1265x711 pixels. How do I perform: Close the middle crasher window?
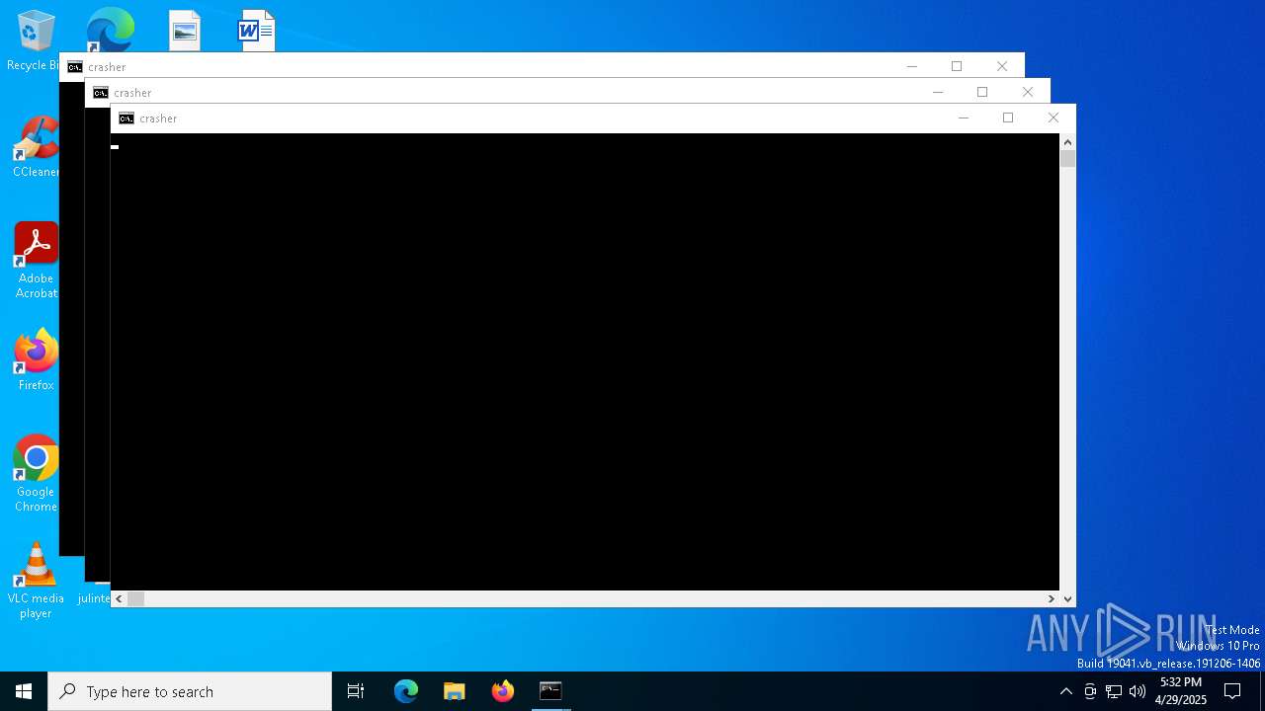click(x=1028, y=93)
